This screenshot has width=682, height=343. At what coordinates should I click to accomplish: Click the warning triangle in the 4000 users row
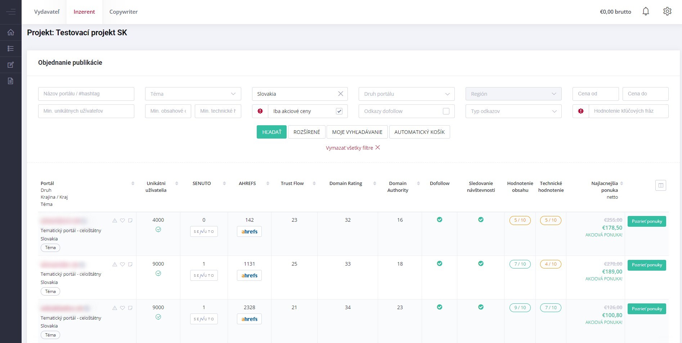[115, 220]
